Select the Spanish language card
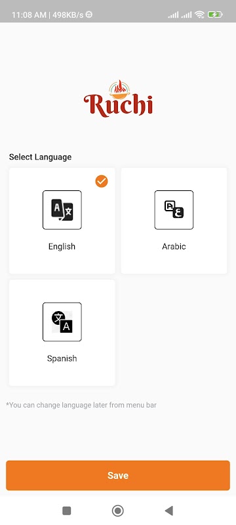The image size is (236, 525). (x=62, y=333)
